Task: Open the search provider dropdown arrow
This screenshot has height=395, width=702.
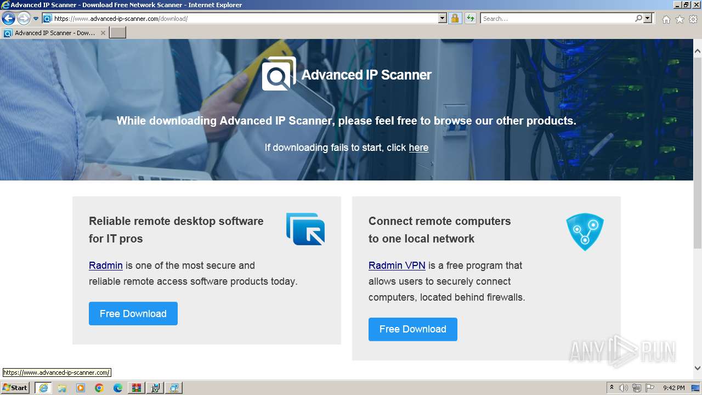Action: coord(648,19)
